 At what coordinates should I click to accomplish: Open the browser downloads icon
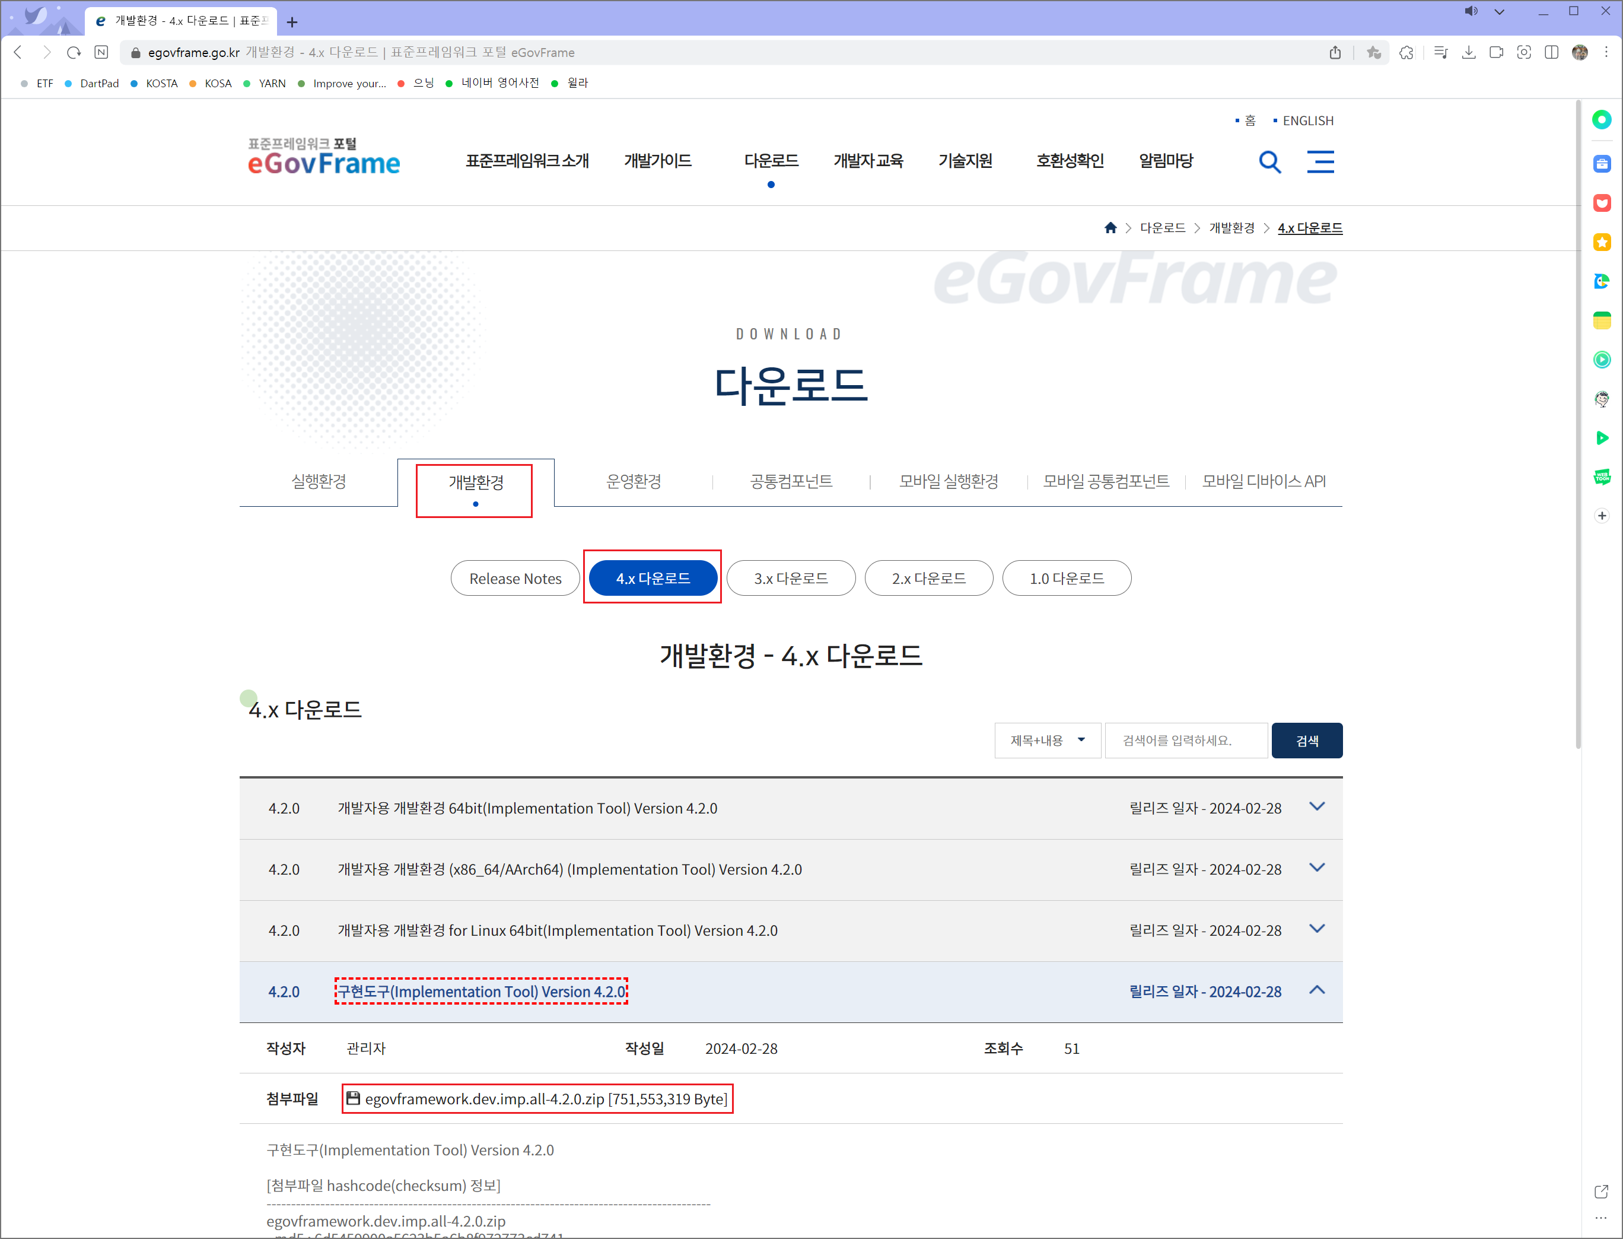pyautogui.click(x=1468, y=52)
